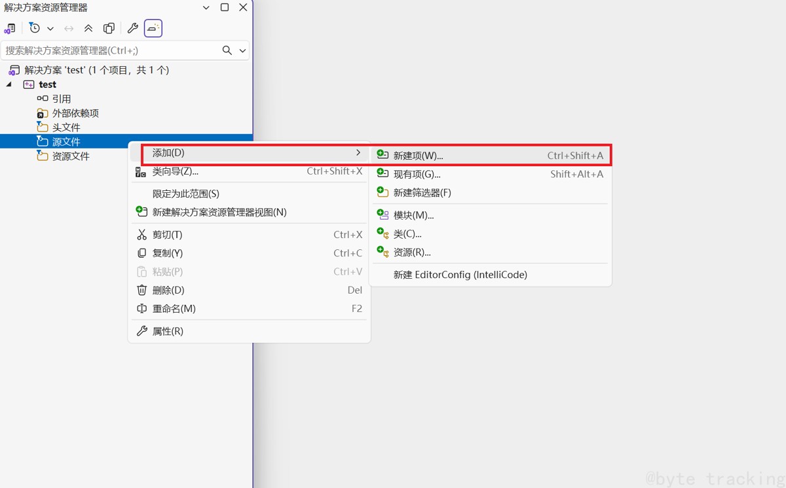Click the search magnifier icon
Image resolution: width=786 pixels, height=488 pixels.
[227, 50]
